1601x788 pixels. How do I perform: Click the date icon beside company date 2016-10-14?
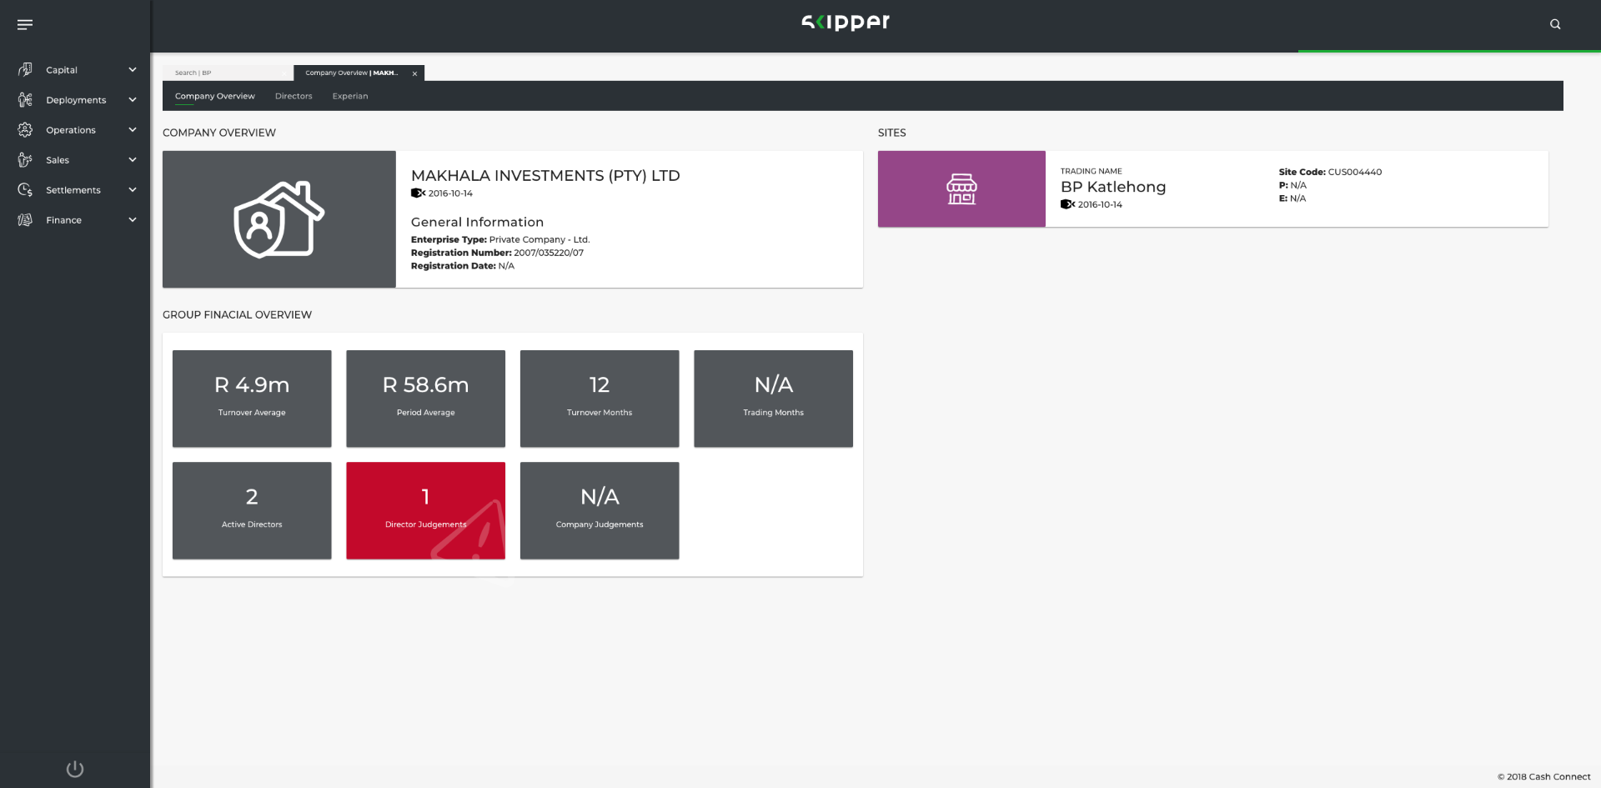418,193
